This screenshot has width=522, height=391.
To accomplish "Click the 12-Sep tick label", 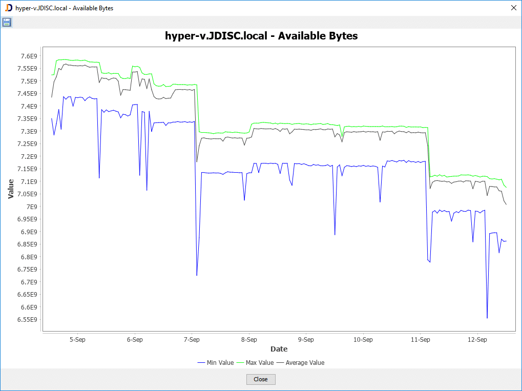I will (477, 339).
